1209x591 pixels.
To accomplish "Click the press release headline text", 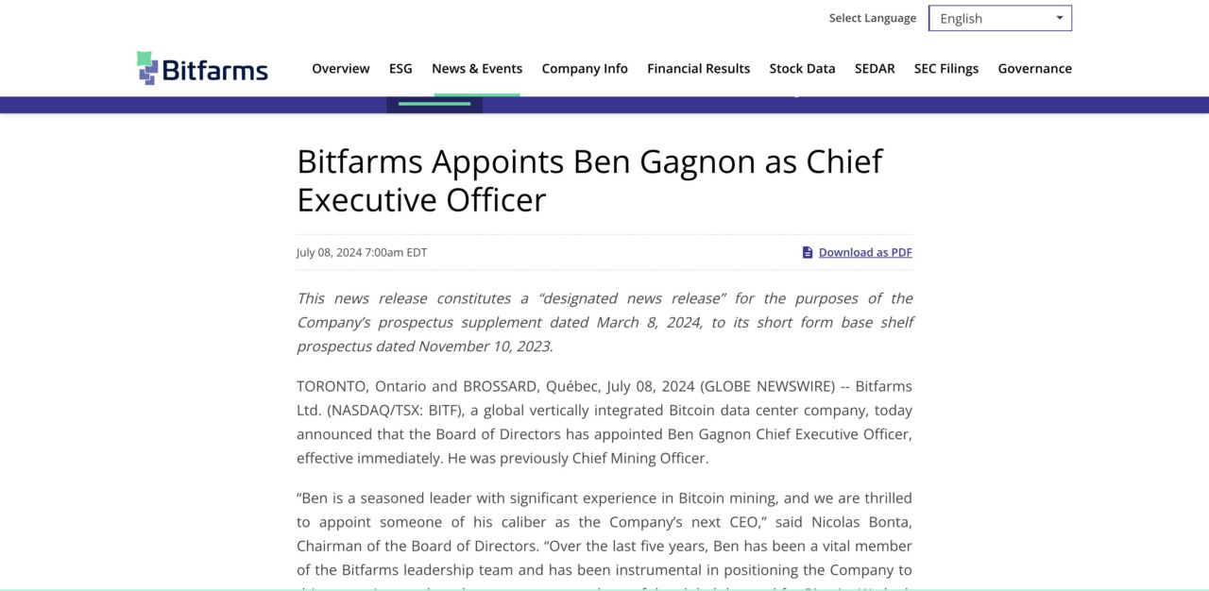I will click(x=588, y=179).
